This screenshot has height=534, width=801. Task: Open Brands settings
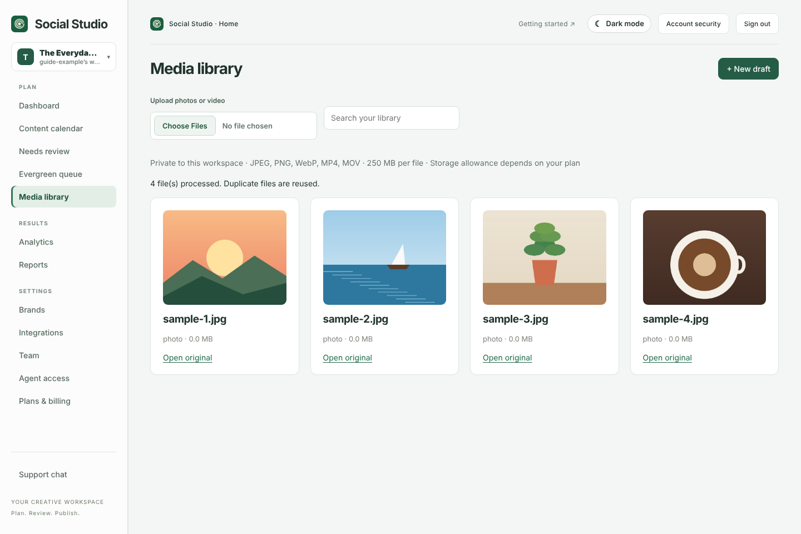pos(63,310)
